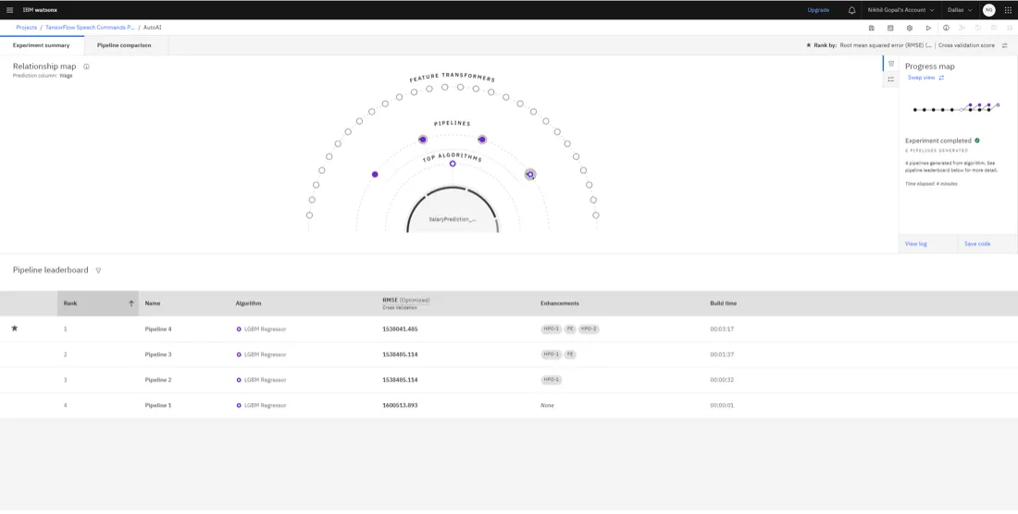
Task: Select the progress map panel icon
Action: pos(890,64)
